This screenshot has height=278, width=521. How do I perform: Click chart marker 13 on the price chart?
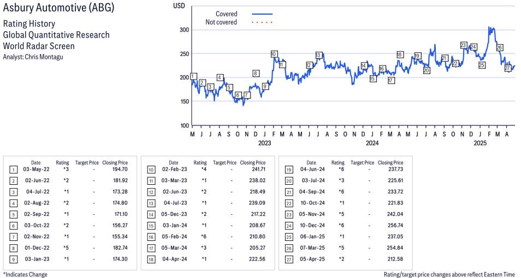point(318,56)
